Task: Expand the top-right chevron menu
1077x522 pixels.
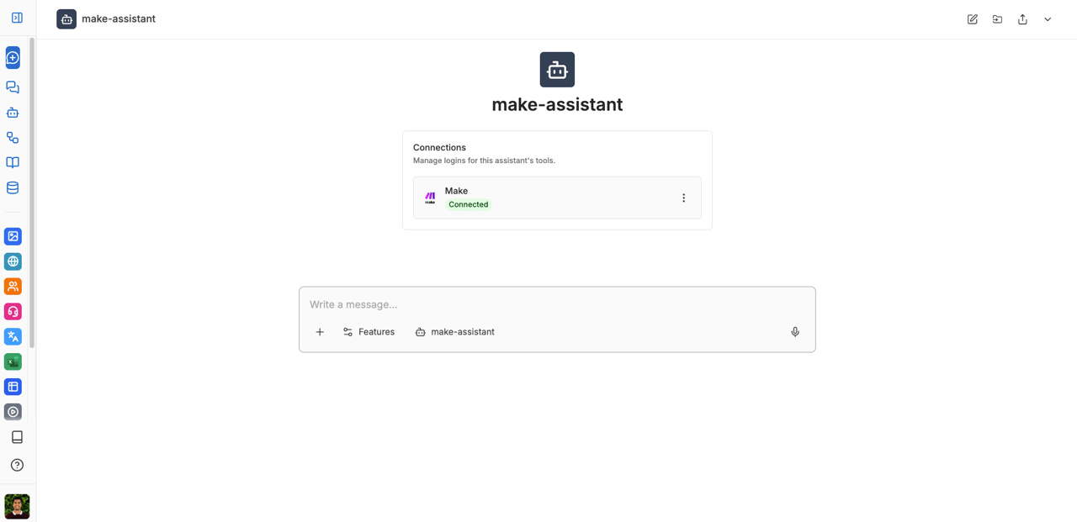Action: (x=1048, y=19)
